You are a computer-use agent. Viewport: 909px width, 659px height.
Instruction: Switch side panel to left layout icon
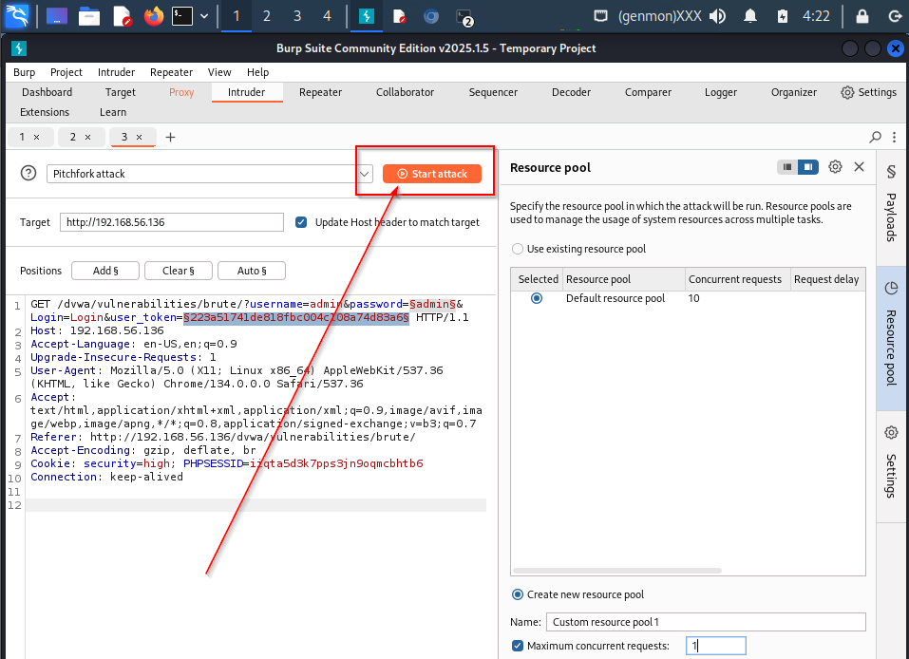[787, 167]
